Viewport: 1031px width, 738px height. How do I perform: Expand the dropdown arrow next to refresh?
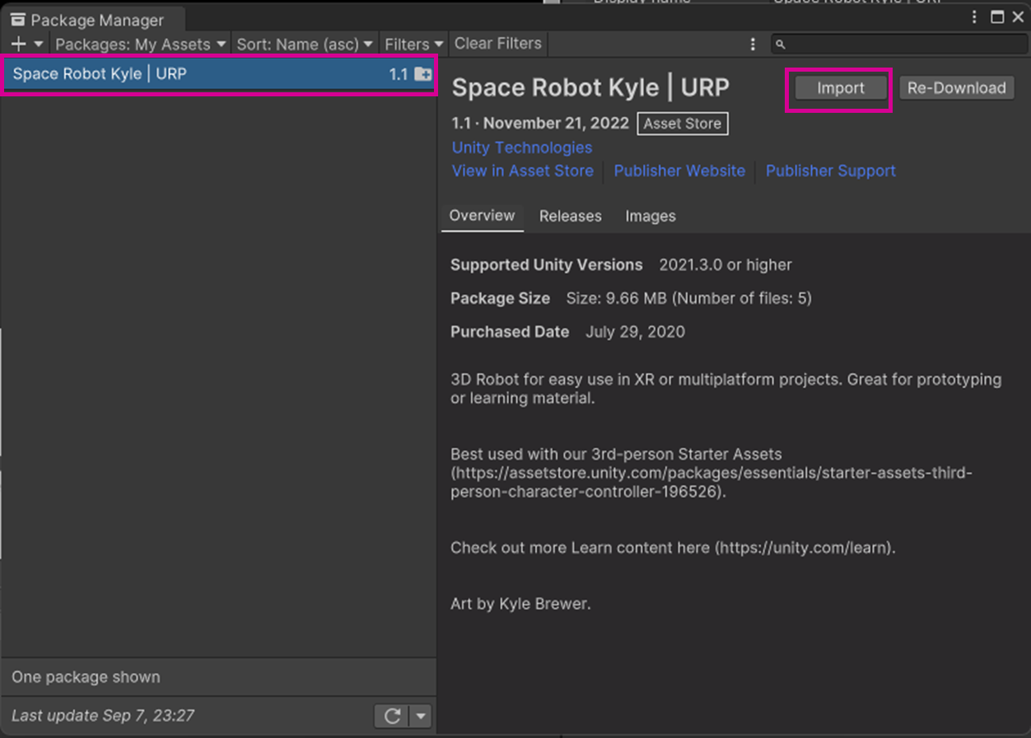[x=421, y=716]
